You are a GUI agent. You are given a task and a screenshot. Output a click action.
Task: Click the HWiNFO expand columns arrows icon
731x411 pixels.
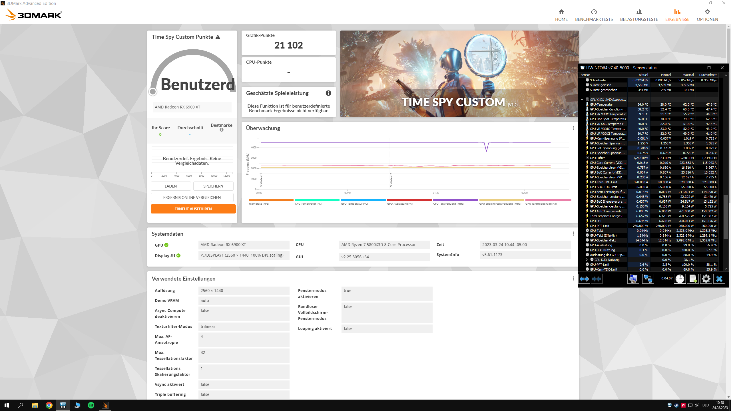(x=584, y=279)
